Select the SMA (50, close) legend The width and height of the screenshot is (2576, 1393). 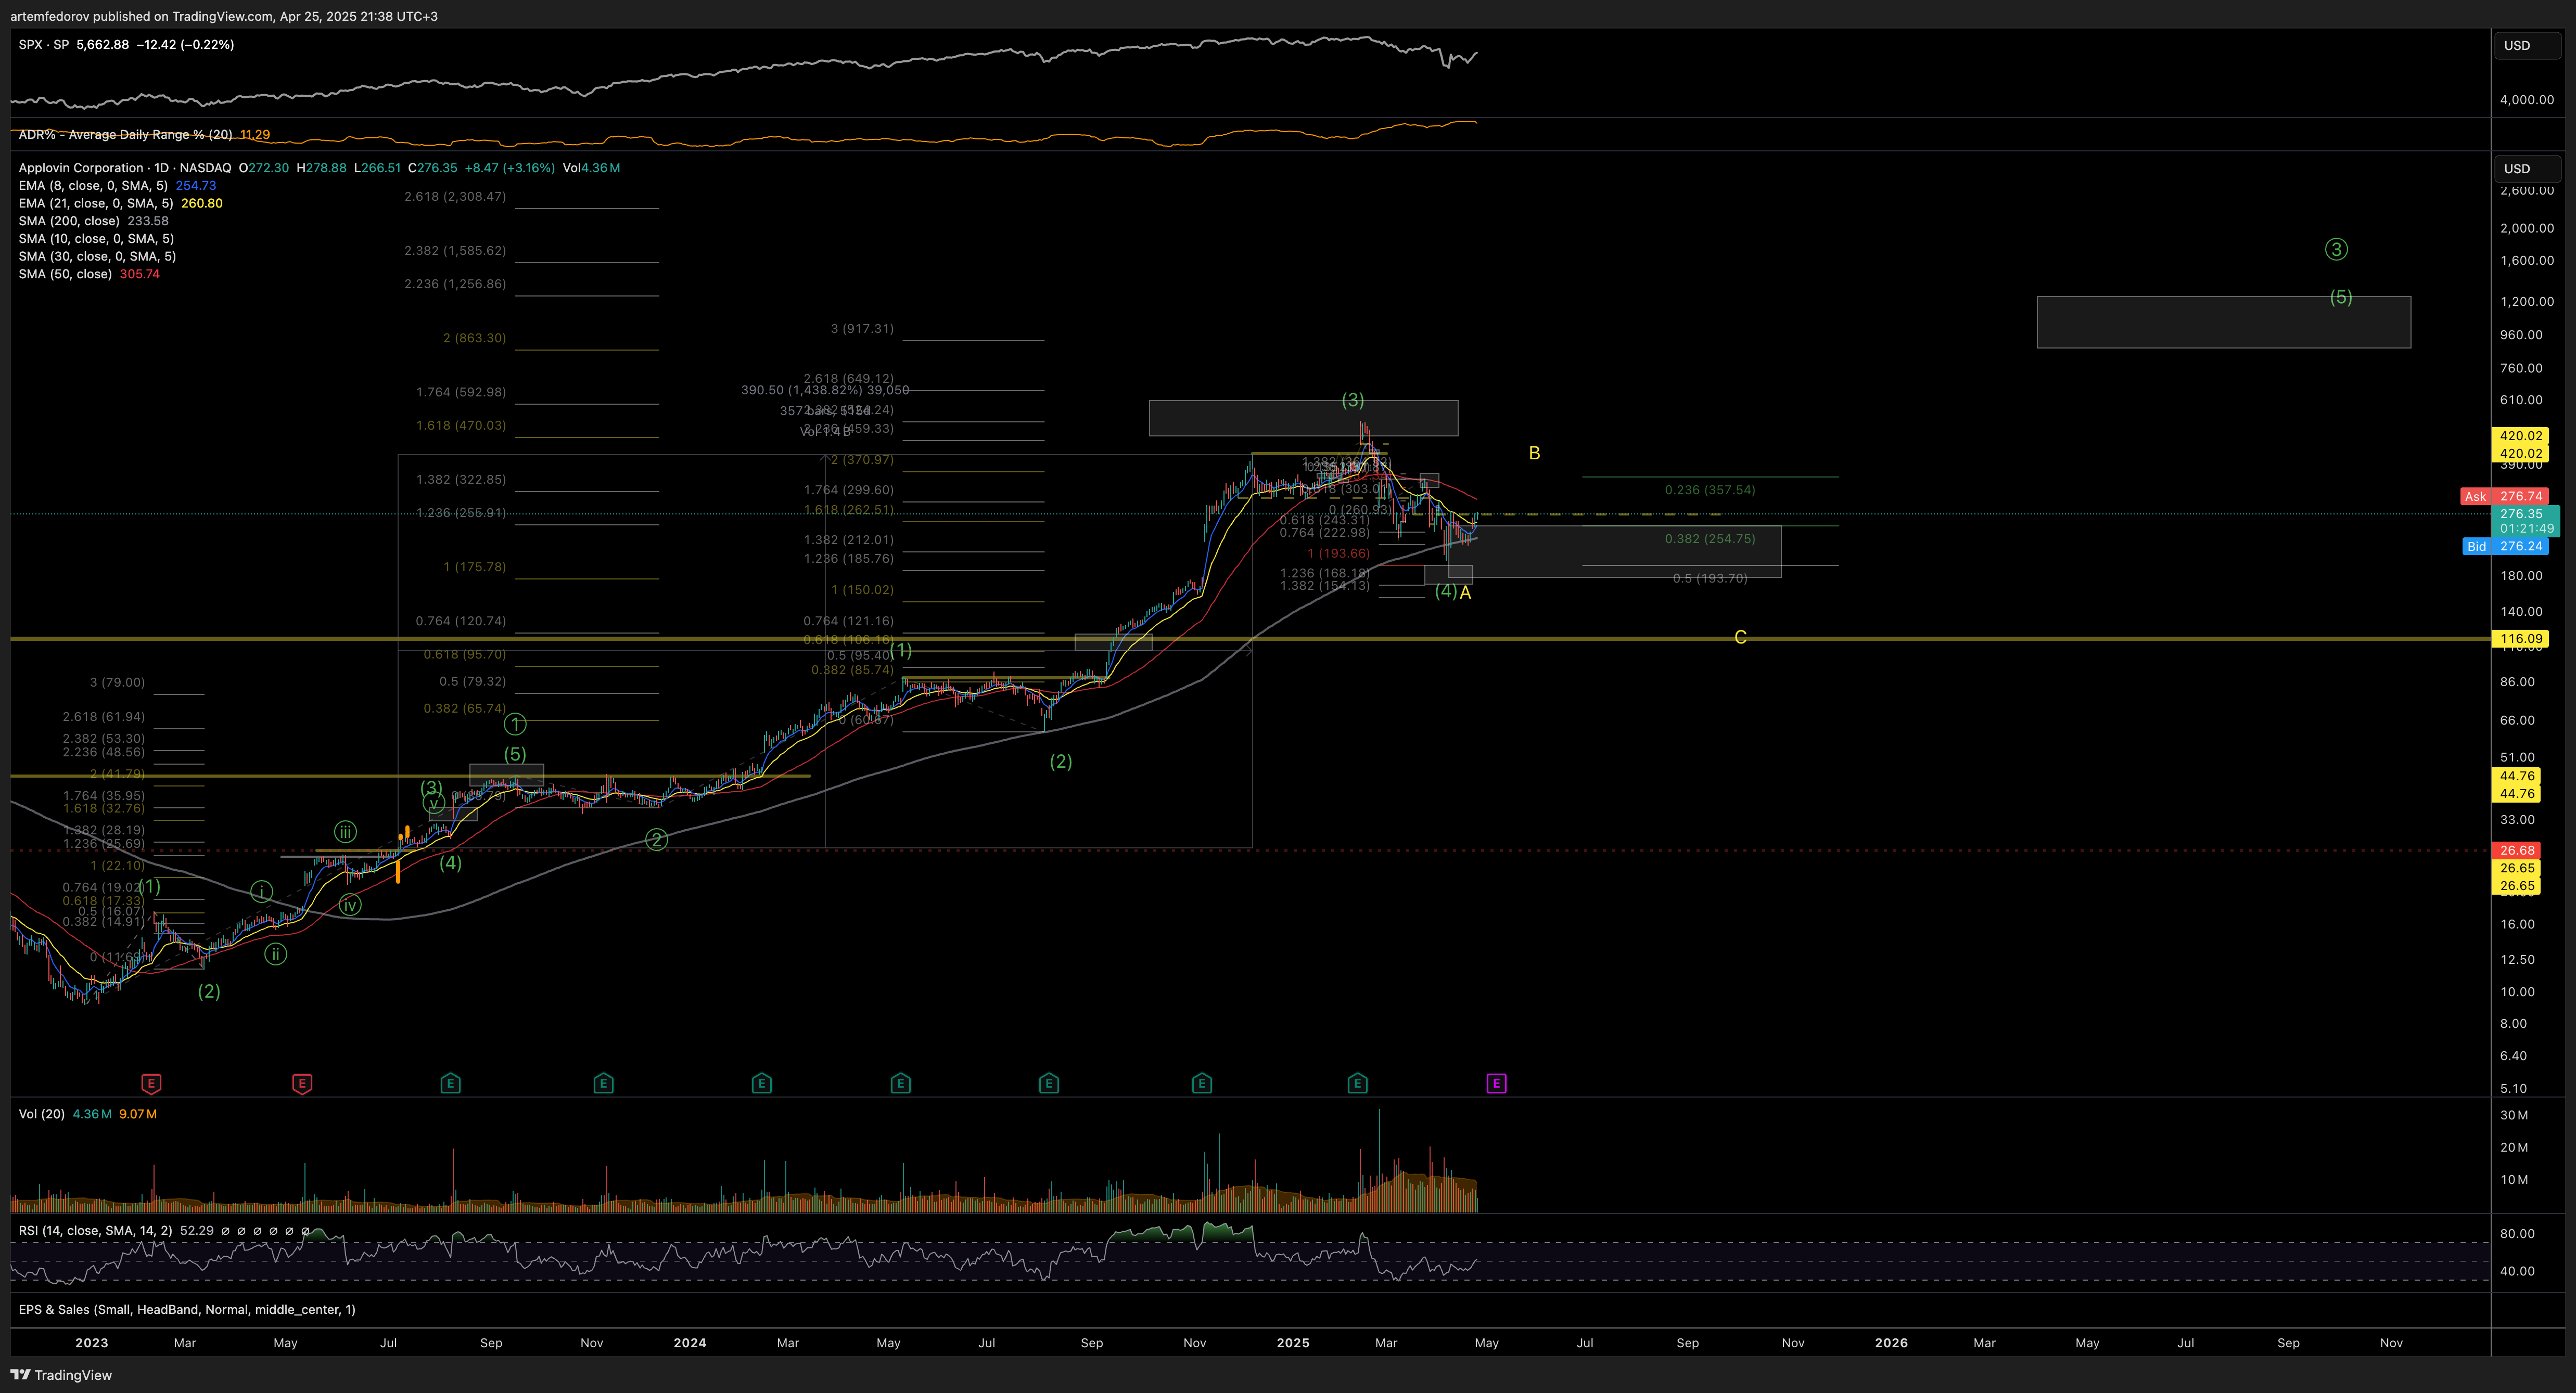click(65, 275)
